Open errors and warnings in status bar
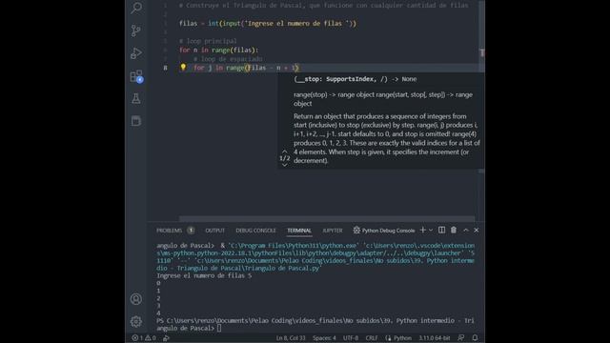This screenshot has width=610, height=343. [144, 338]
